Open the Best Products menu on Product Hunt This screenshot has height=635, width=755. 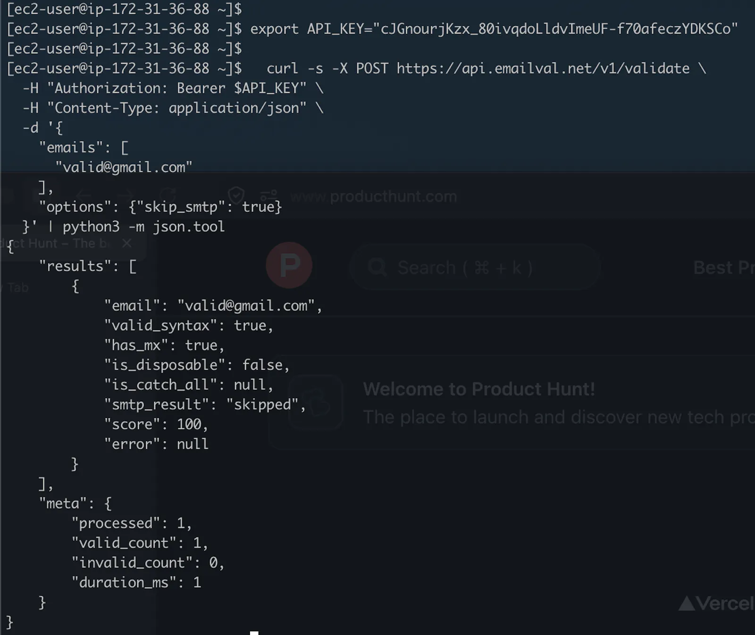(x=724, y=267)
